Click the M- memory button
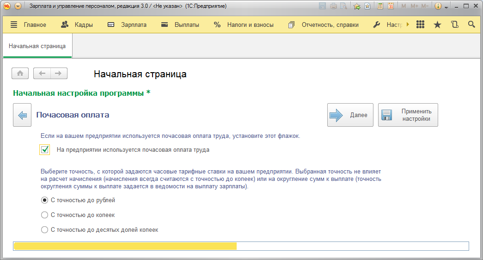 coord(425,6)
